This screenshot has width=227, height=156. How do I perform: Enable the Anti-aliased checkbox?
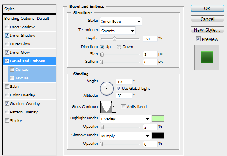[x=123, y=107]
